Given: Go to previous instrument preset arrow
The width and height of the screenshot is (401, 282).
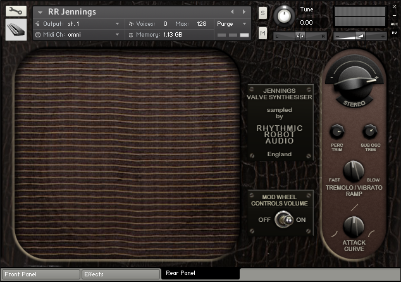Looking at the screenshot, I should [232, 12].
